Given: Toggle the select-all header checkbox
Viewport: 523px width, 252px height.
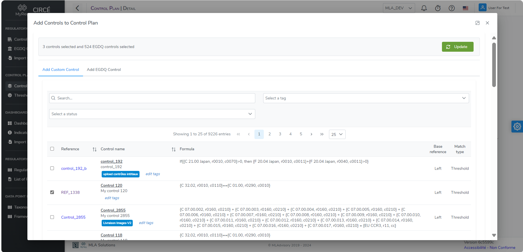Looking at the screenshot, I should 52,149.
